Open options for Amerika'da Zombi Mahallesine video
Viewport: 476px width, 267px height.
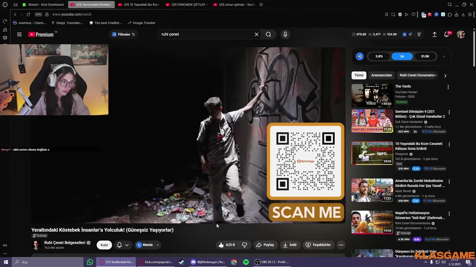tap(449, 182)
